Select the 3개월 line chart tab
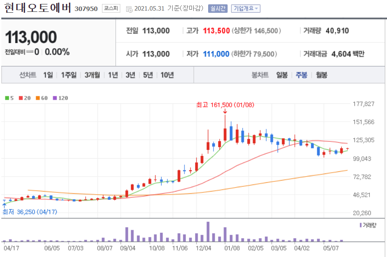 click(92, 75)
